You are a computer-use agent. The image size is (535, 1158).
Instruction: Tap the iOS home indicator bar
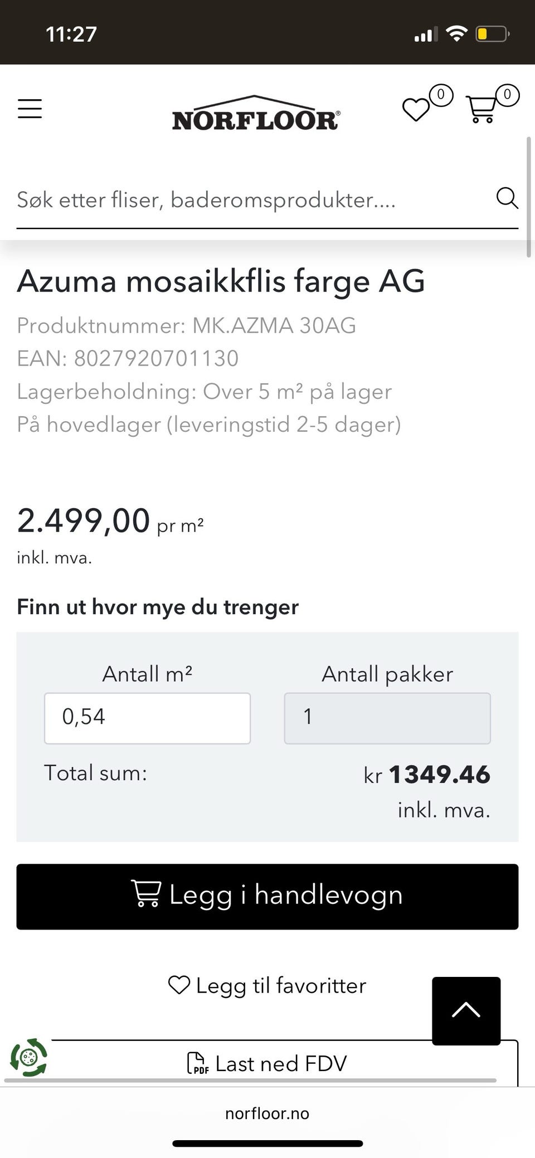tap(267, 1144)
